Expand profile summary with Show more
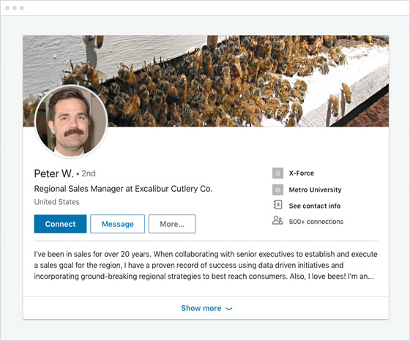The image size is (410, 341). [206, 308]
